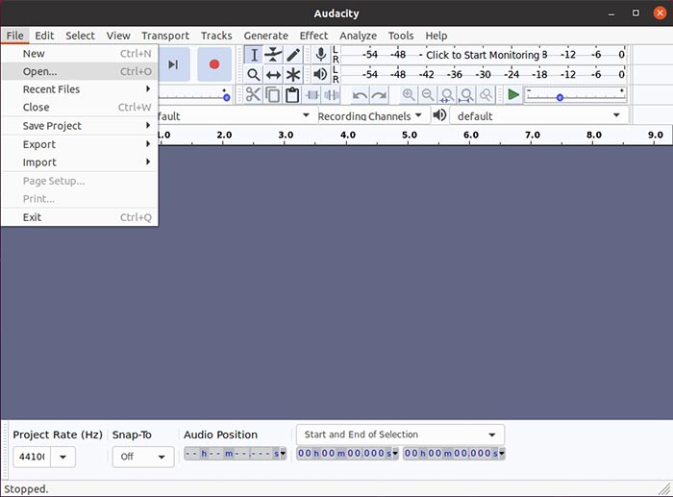Click the Zoom Out icon
The width and height of the screenshot is (673, 497).
pyautogui.click(x=428, y=95)
